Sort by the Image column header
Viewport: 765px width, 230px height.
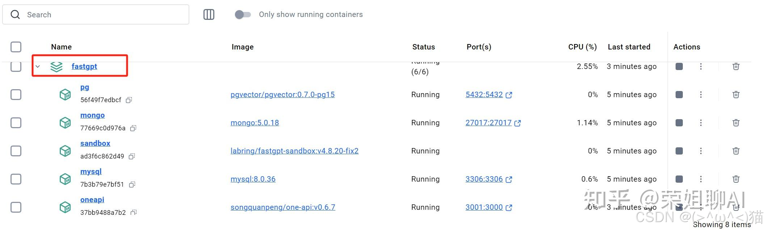[243, 47]
